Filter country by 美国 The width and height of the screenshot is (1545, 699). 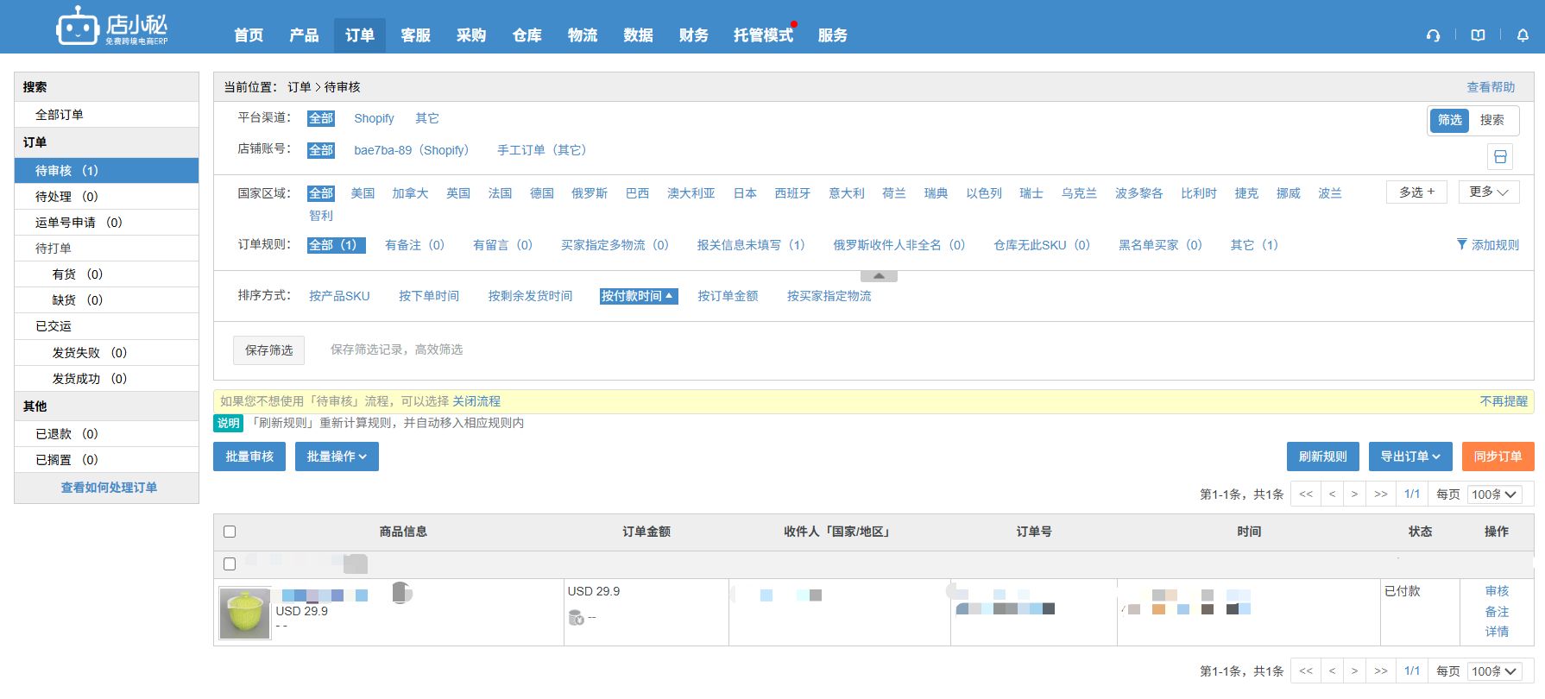tap(363, 193)
